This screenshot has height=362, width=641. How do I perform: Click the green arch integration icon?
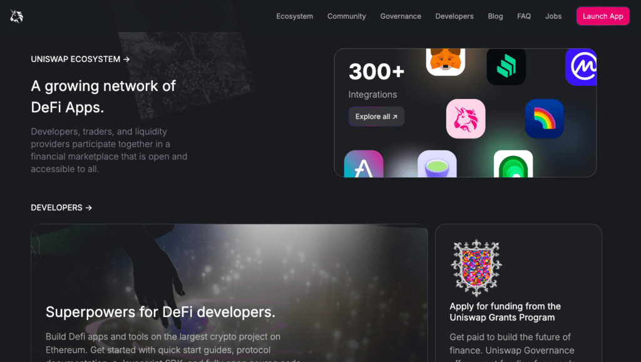click(x=513, y=164)
